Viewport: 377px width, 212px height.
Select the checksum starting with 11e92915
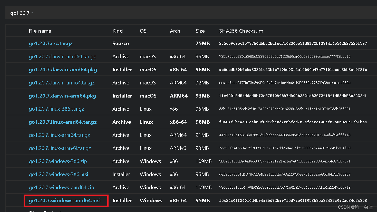click(293, 96)
